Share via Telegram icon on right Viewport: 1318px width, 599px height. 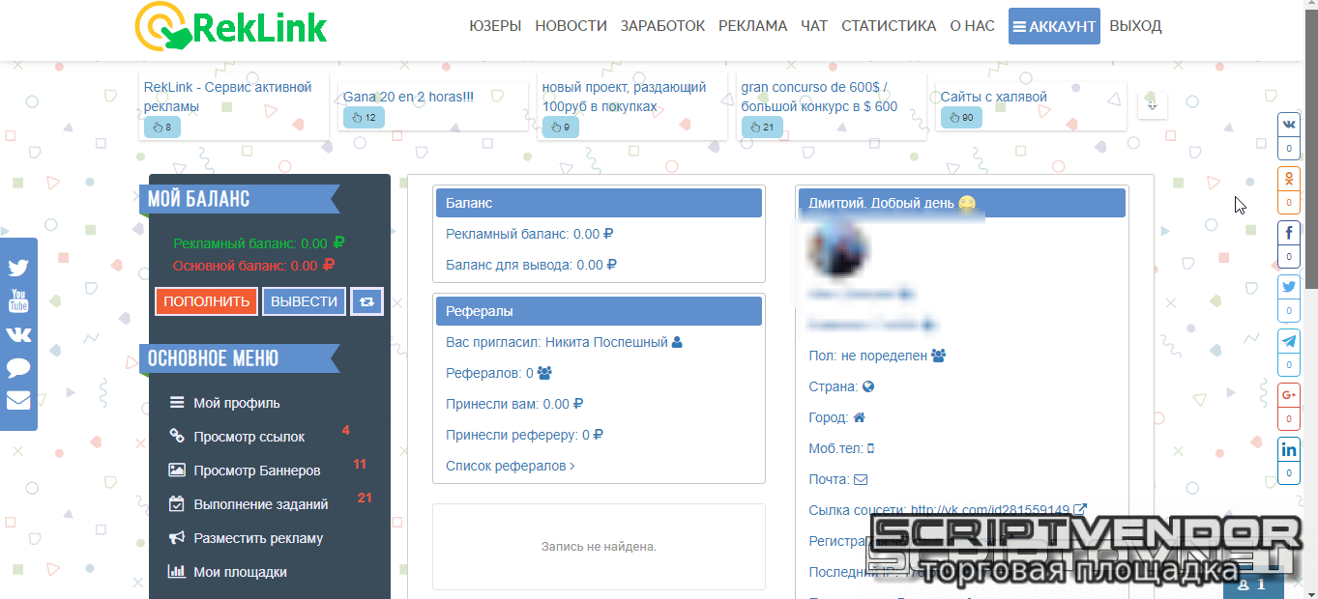[1289, 342]
